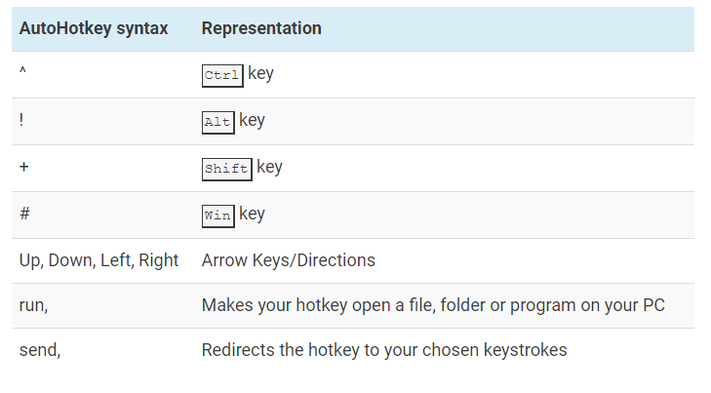This screenshot has height=393, width=711.
Task: Click the word 'key' after Shift
Action: click(x=269, y=168)
